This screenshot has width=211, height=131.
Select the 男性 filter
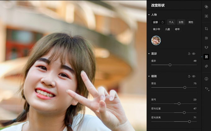pos(191,22)
